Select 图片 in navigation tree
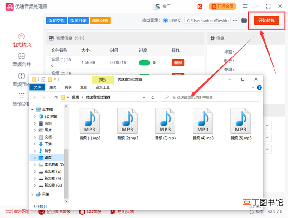Viewport: 288px width, 218px height. click(x=48, y=130)
